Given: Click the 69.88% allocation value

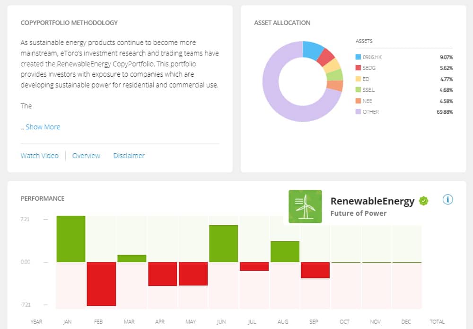Looking at the screenshot, I should (x=445, y=112).
